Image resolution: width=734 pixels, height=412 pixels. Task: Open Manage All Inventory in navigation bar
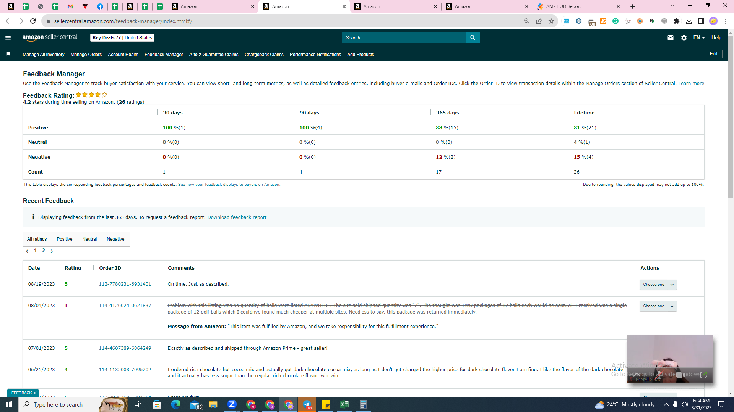(x=44, y=55)
